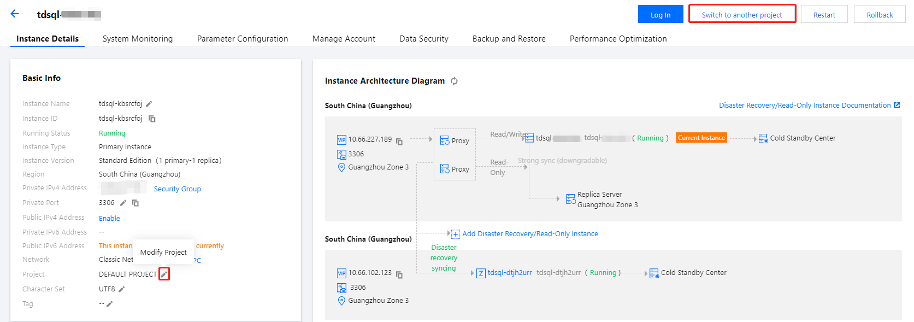The width and height of the screenshot is (914, 322).
Task: Copy the private port 3306
Action: 135,203
